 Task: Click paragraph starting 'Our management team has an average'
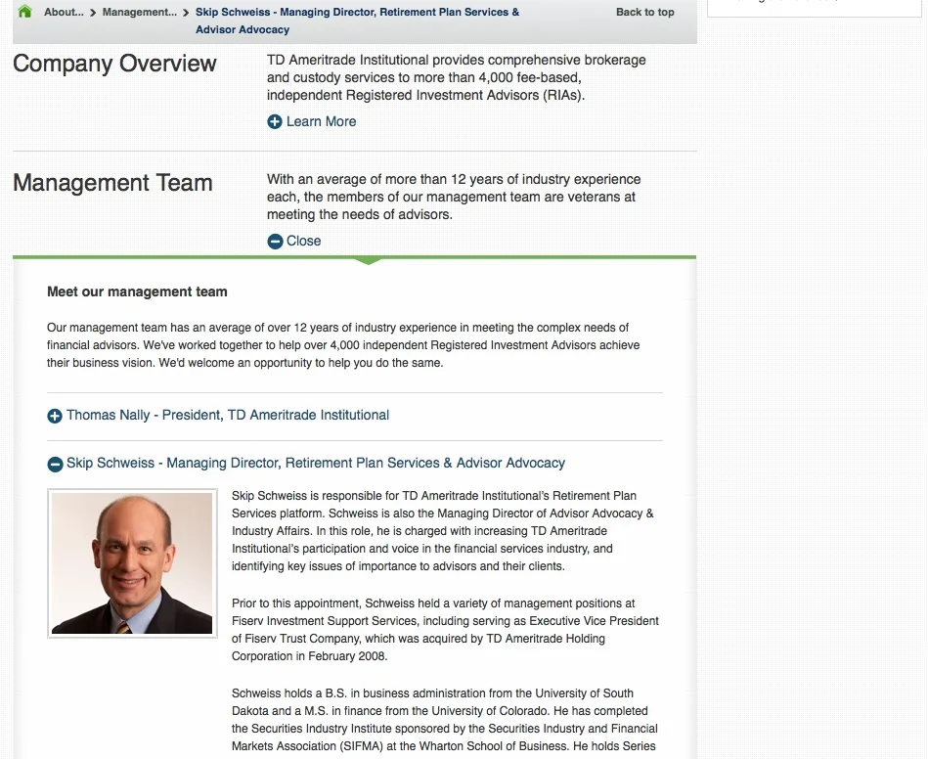pyautogui.click(x=343, y=344)
